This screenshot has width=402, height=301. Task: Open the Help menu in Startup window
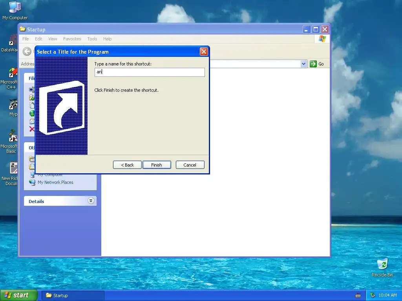tap(108, 39)
